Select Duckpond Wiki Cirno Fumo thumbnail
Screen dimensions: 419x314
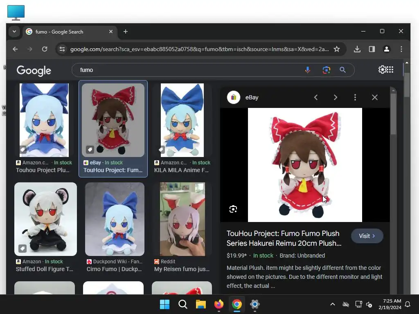pyautogui.click(x=115, y=219)
